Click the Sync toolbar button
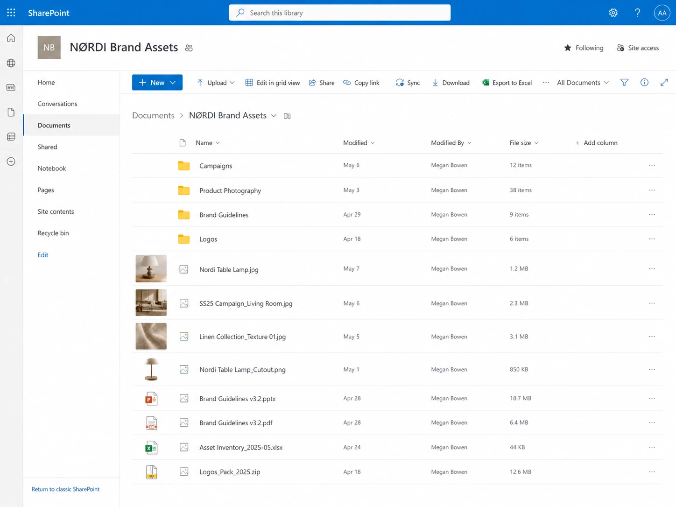The width and height of the screenshot is (676, 507). [x=408, y=83]
